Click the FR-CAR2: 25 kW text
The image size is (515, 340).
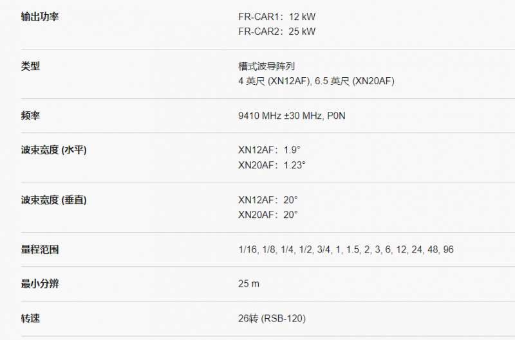(x=277, y=31)
